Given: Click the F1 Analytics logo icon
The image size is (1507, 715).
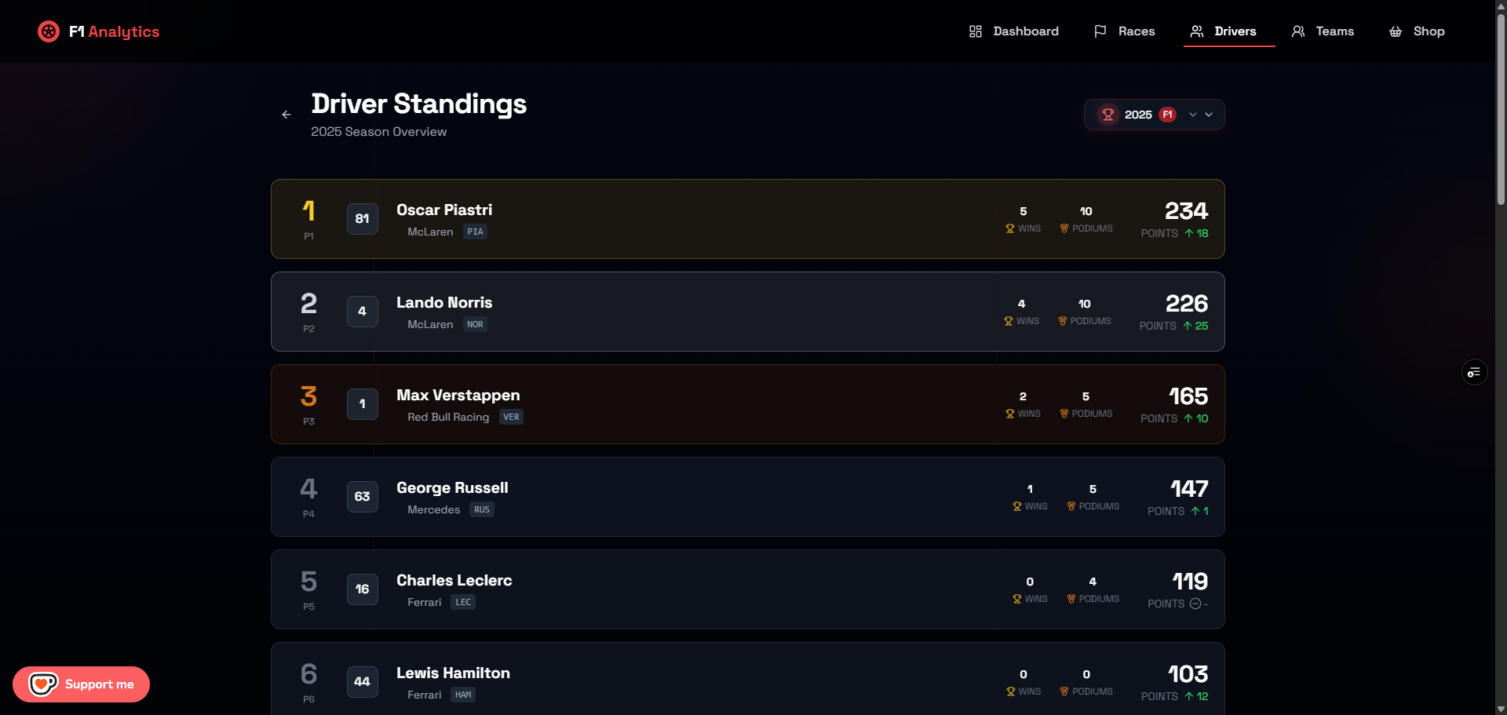Looking at the screenshot, I should pos(49,31).
